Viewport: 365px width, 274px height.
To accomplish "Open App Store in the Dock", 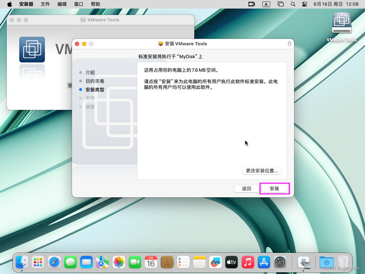I will coord(264,262).
